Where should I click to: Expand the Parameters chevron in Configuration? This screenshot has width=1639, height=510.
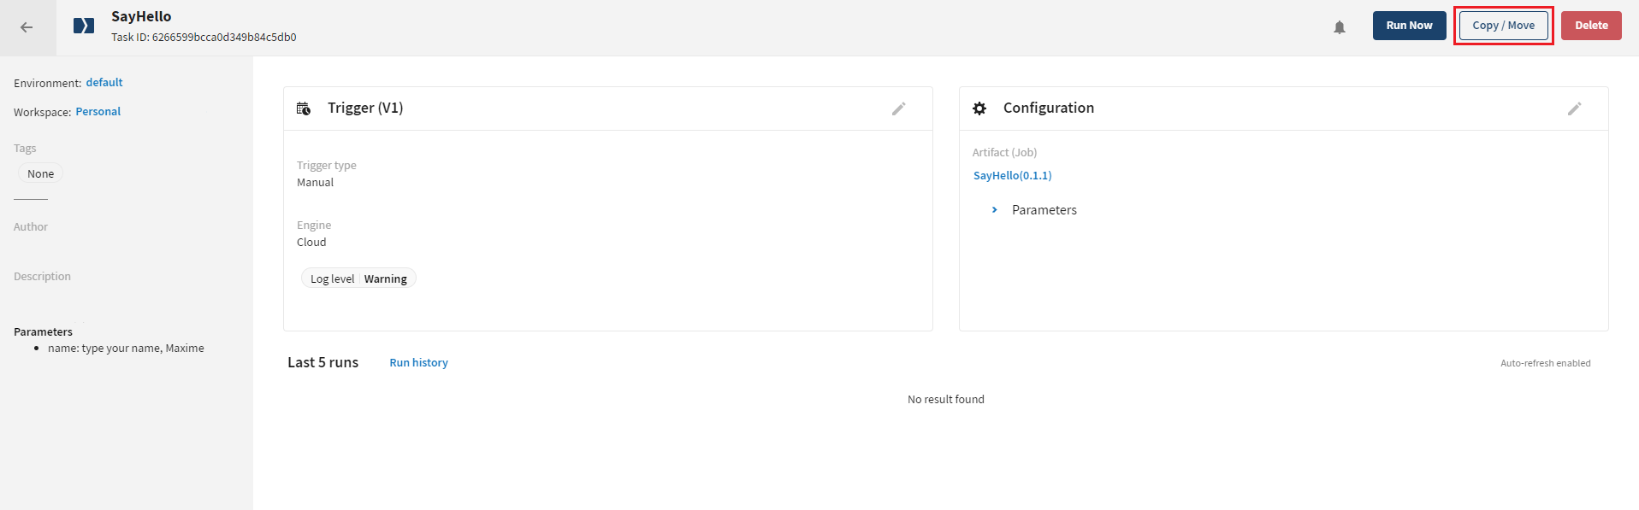pos(994,209)
